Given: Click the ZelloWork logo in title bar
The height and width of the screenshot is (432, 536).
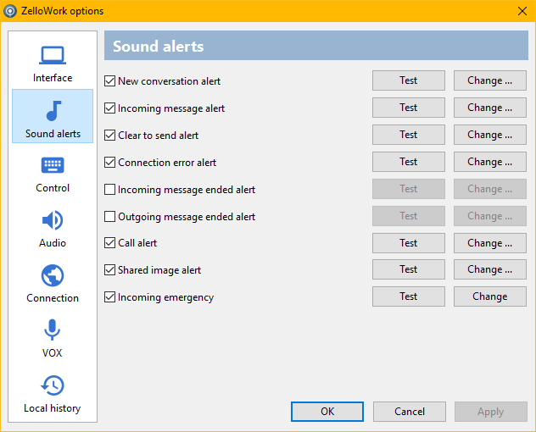Looking at the screenshot, I should (10, 11).
